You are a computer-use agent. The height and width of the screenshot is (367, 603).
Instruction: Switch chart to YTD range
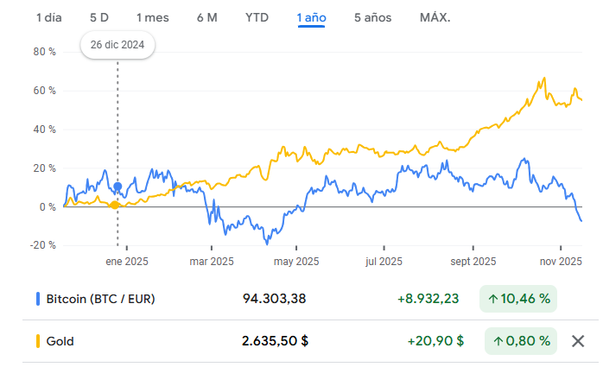(257, 17)
